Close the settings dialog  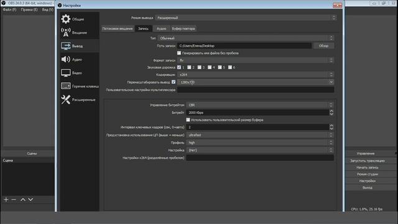[337, 5]
